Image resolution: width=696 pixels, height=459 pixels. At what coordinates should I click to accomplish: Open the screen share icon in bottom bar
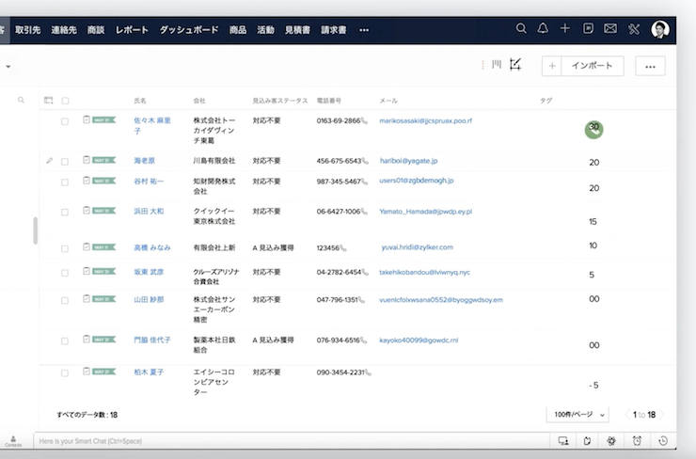click(x=563, y=441)
